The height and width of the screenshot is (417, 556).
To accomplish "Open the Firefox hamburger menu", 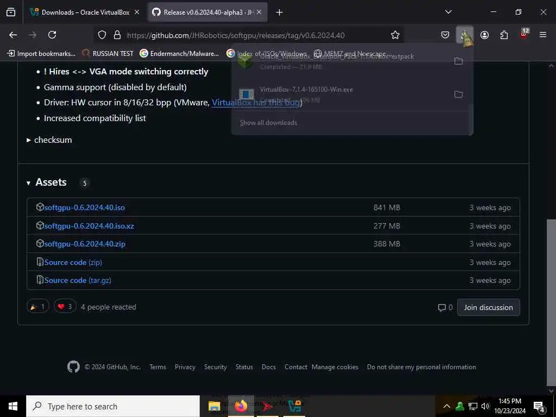I will click(x=543, y=35).
